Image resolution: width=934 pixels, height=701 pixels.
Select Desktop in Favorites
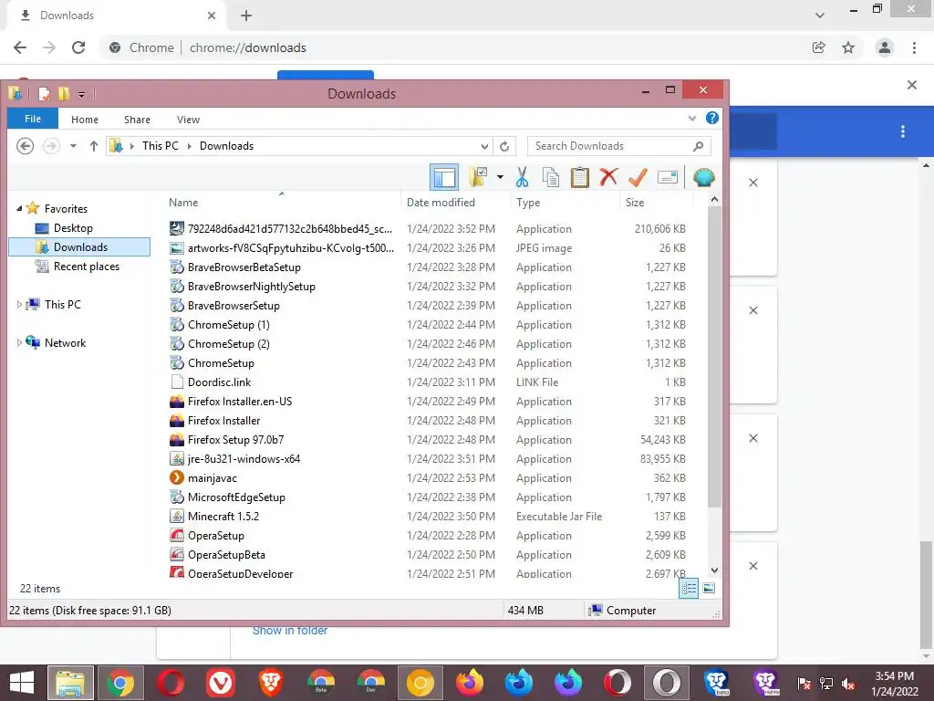(73, 227)
